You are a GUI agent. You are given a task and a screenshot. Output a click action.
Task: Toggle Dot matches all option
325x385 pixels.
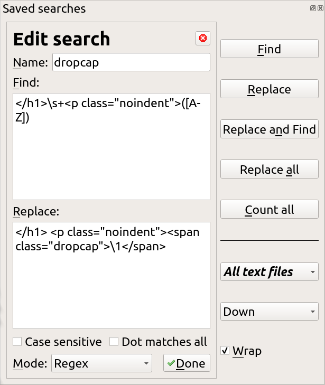pyautogui.click(x=114, y=342)
